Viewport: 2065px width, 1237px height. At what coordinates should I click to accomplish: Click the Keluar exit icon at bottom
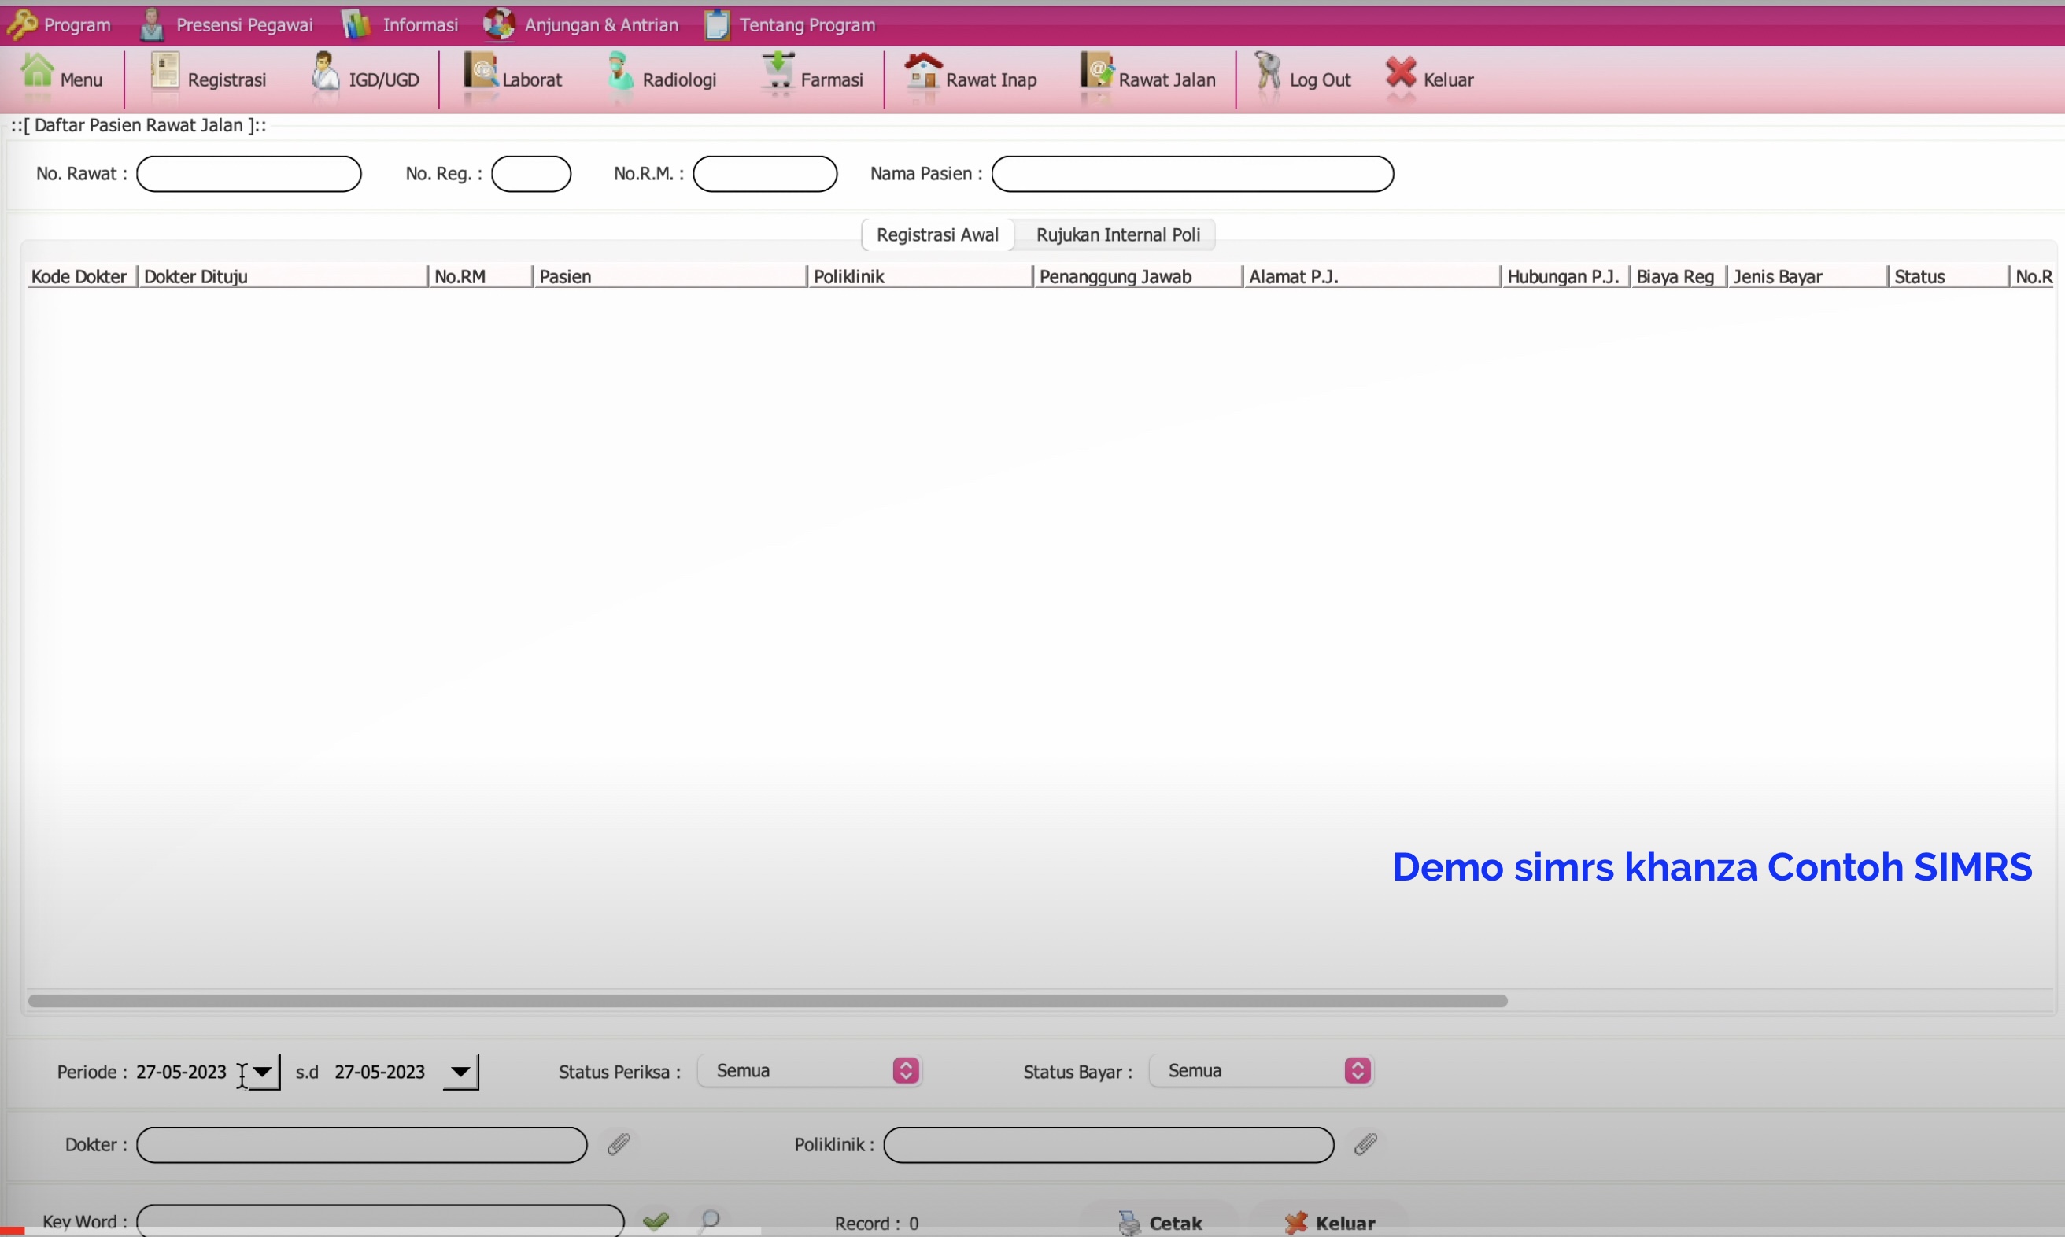pyautogui.click(x=1293, y=1222)
